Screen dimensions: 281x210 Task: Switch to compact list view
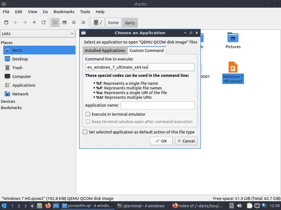click(74, 22)
